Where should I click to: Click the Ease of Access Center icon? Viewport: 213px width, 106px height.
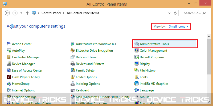9,70
